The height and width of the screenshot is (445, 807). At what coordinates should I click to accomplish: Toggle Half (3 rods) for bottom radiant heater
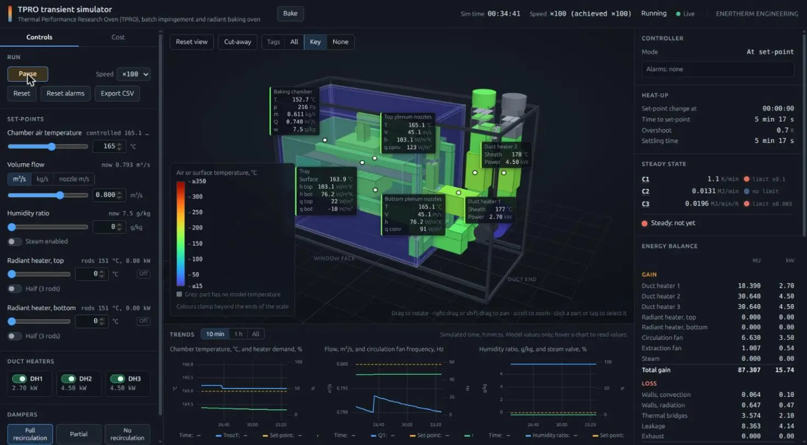click(x=15, y=336)
